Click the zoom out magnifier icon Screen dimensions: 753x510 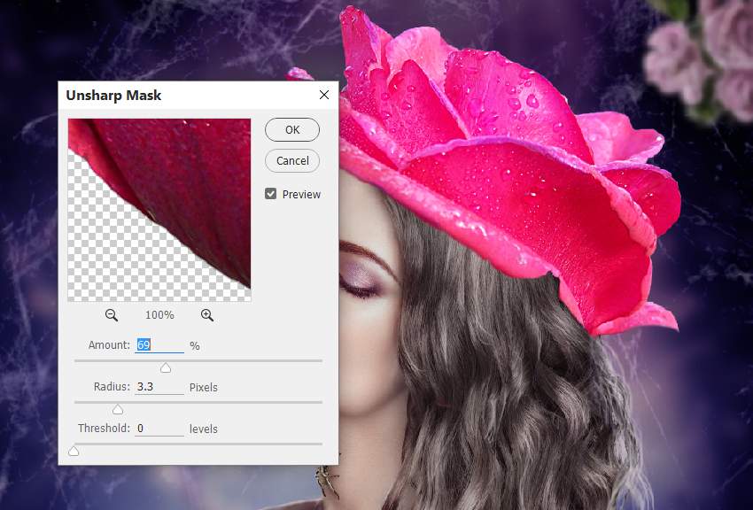pos(112,314)
